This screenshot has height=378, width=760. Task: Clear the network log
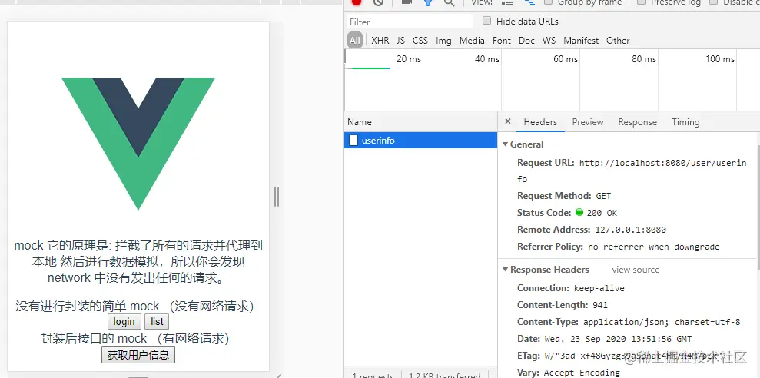tap(379, 2)
